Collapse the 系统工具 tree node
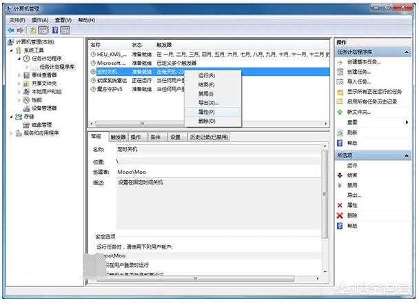The width and height of the screenshot is (419, 303). coord(12,50)
